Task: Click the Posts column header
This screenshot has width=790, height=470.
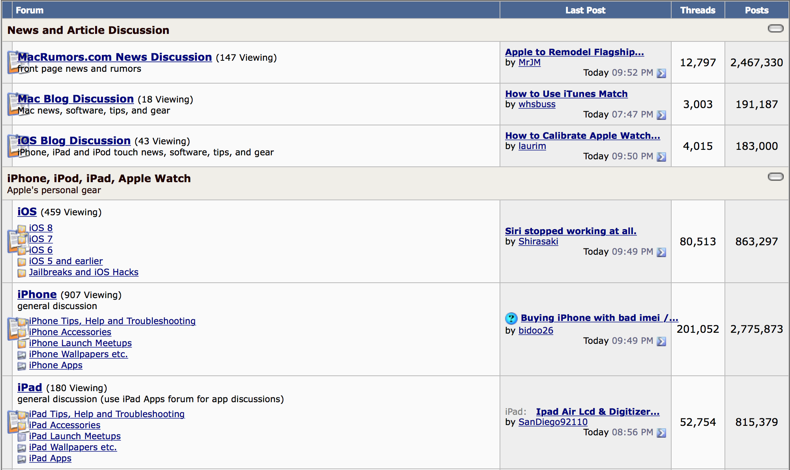Action: point(756,10)
